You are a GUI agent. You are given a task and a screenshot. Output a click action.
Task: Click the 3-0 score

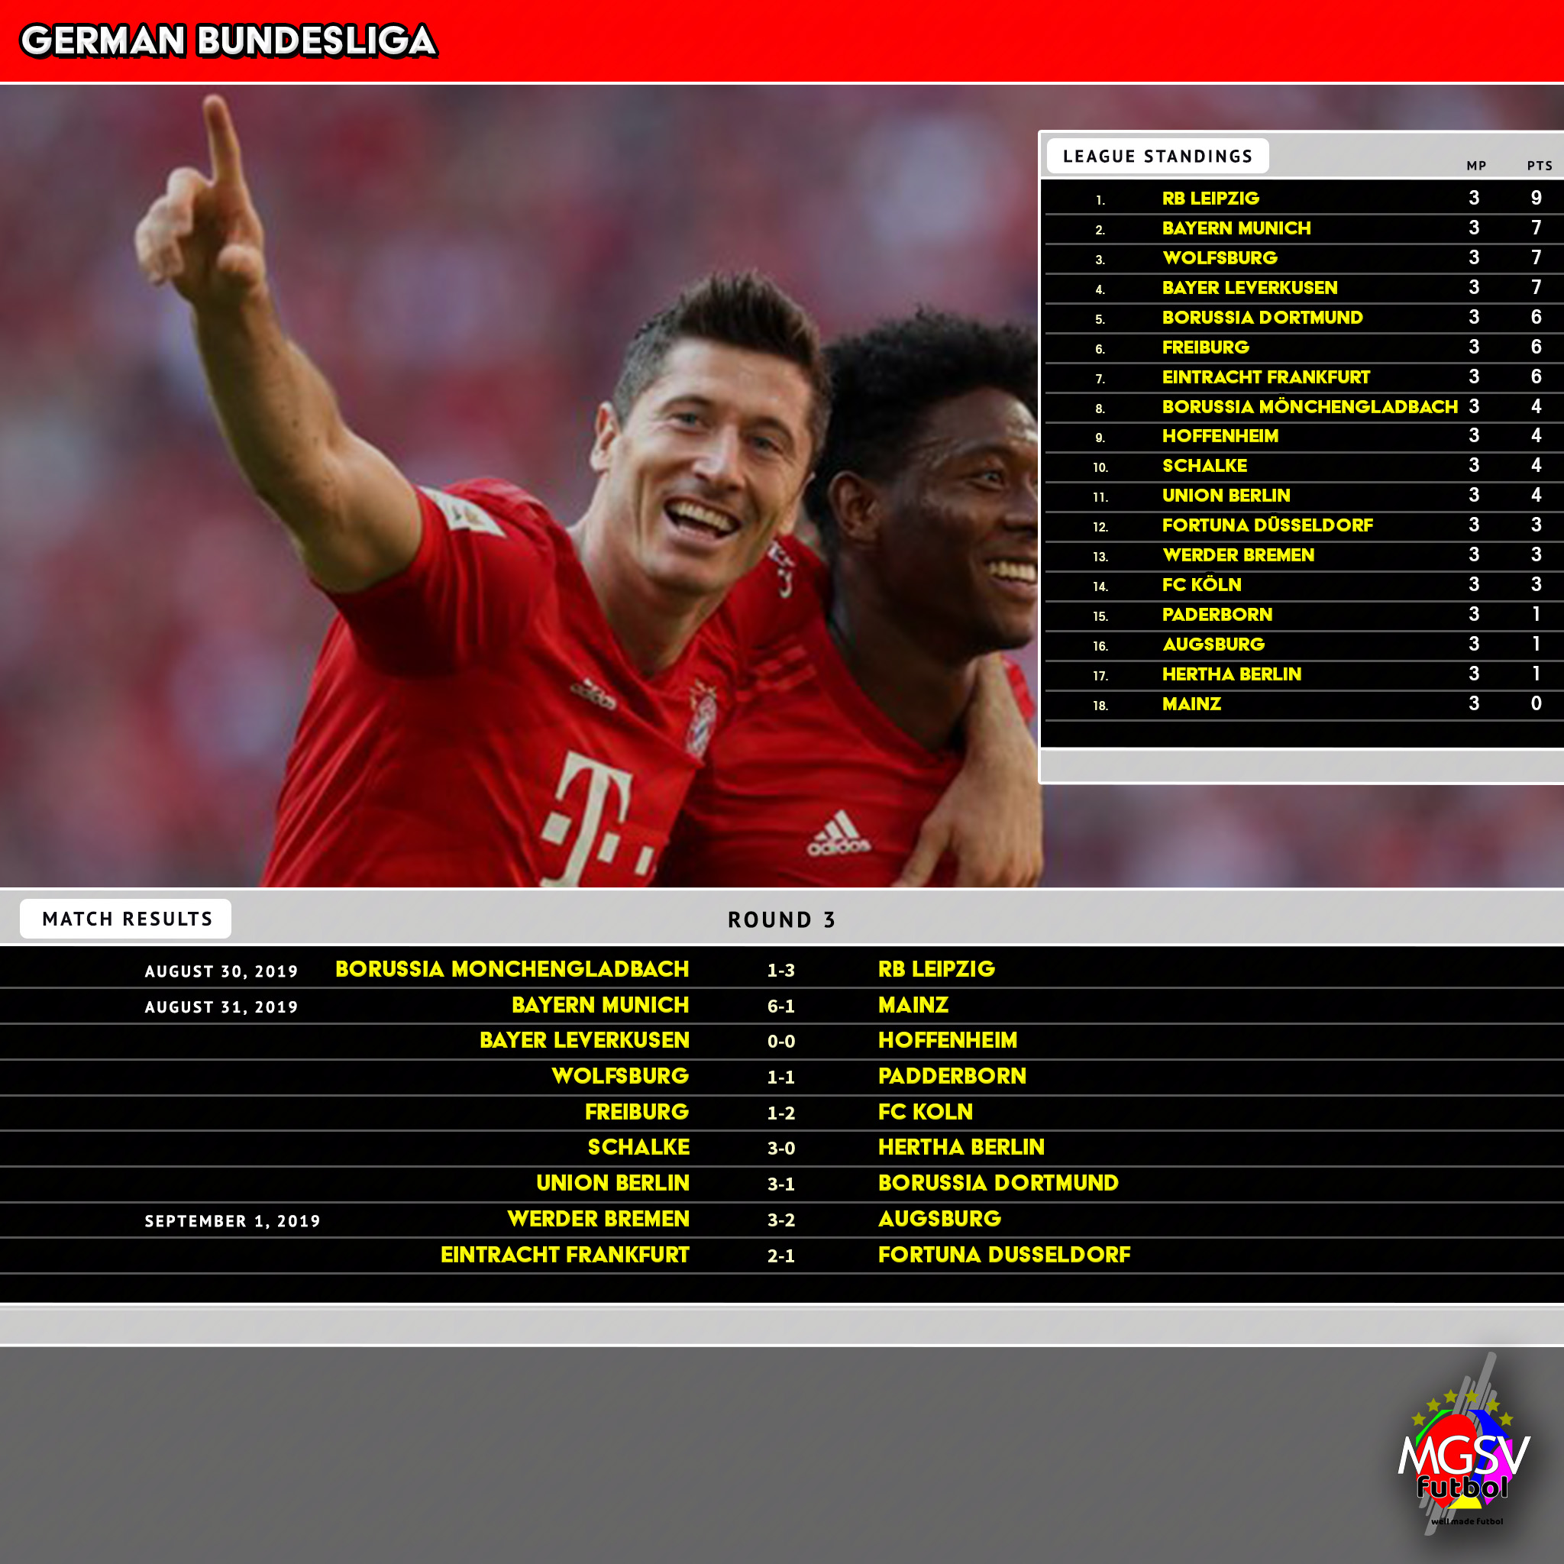click(781, 1149)
